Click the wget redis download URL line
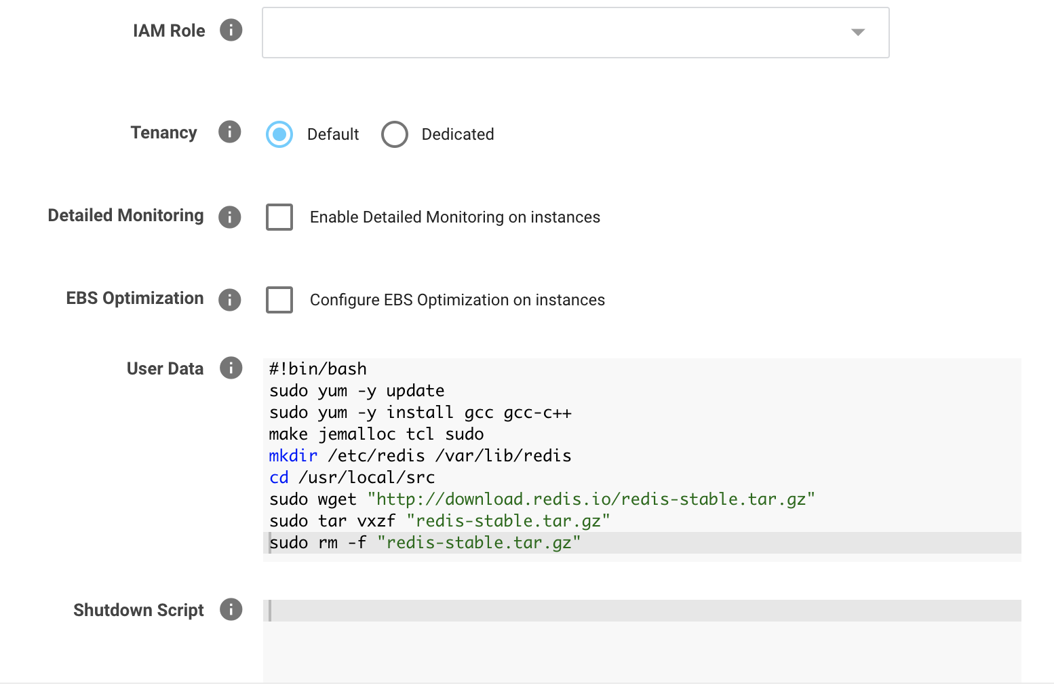The image size is (1054, 688). (590, 499)
